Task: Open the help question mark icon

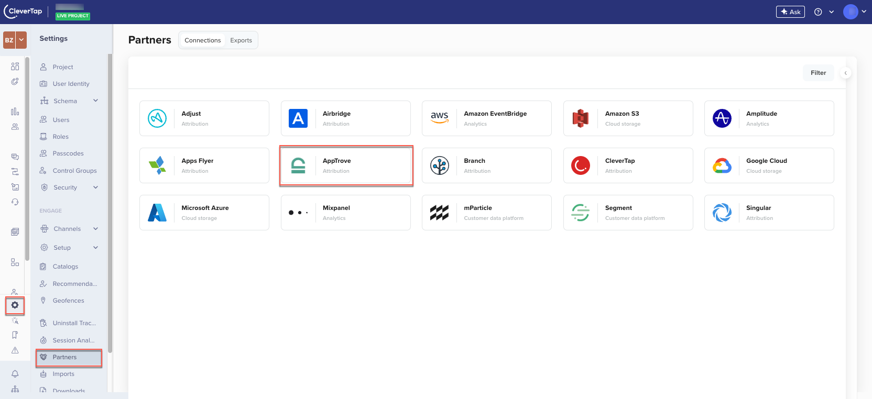Action: [818, 12]
